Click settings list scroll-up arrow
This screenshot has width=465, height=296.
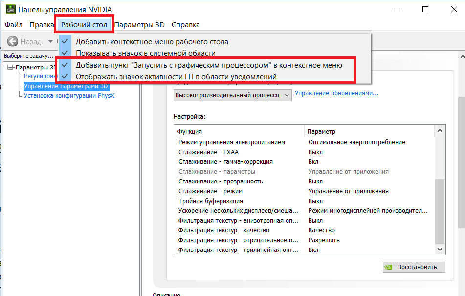pyautogui.click(x=440, y=131)
